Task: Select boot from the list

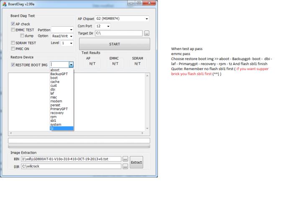Action: (x=62, y=78)
